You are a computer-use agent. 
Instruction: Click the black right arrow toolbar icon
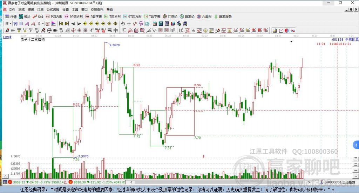(x=79, y=24)
